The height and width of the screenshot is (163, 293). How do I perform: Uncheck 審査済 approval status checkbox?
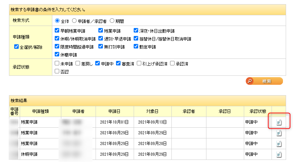click(118, 63)
